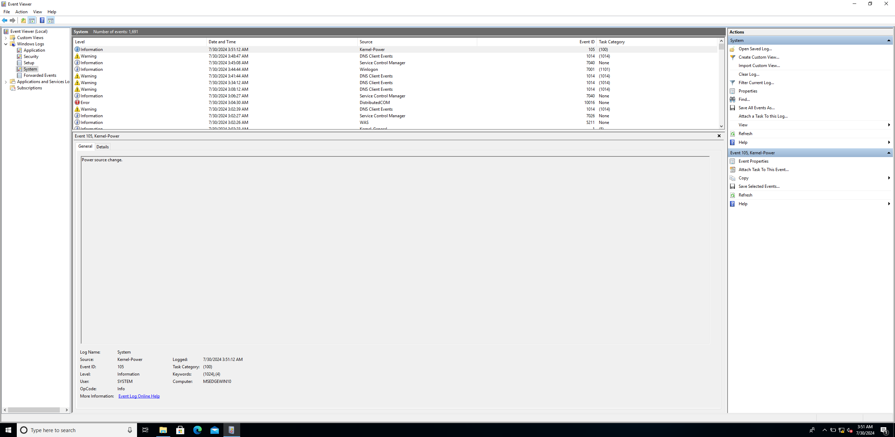Select the Details tab in event detail
The width and height of the screenshot is (895, 437).
(x=102, y=147)
